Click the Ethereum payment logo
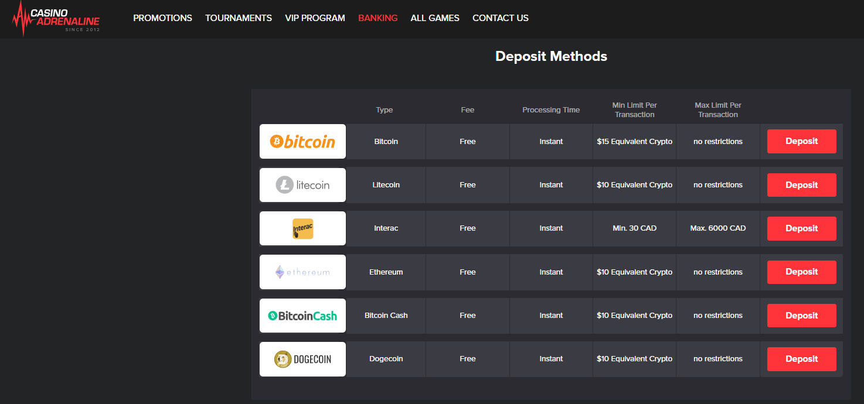This screenshot has height=404, width=864. (302, 272)
